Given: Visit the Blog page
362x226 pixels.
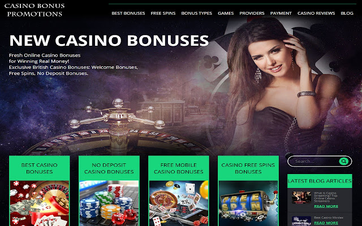Looking at the screenshot, I should tap(347, 13).
